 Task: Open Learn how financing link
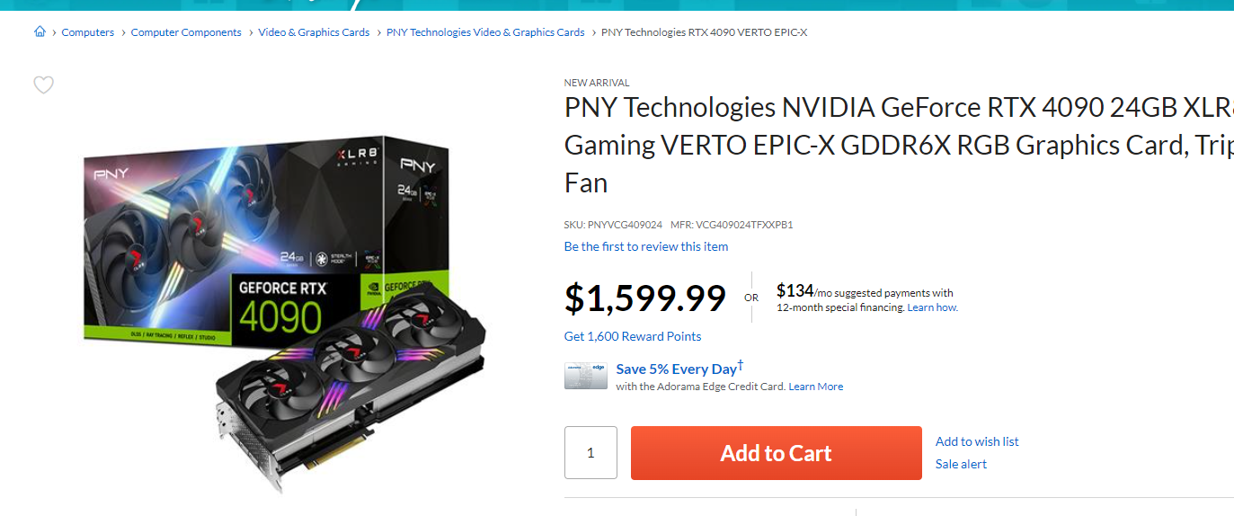tap(932, 307)
